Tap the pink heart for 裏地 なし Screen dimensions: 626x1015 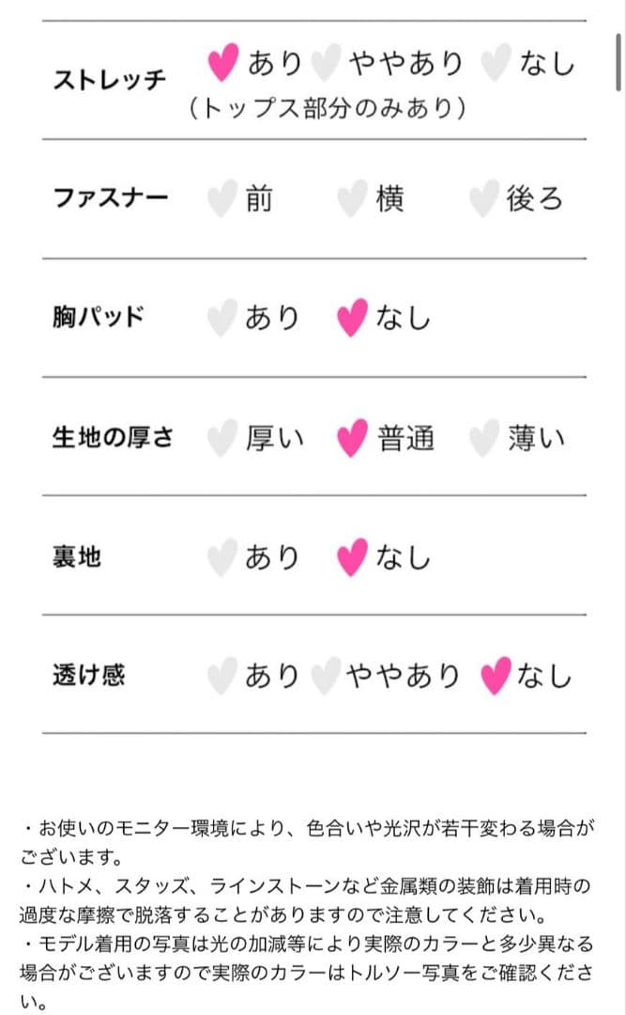(x=351, y=557)
